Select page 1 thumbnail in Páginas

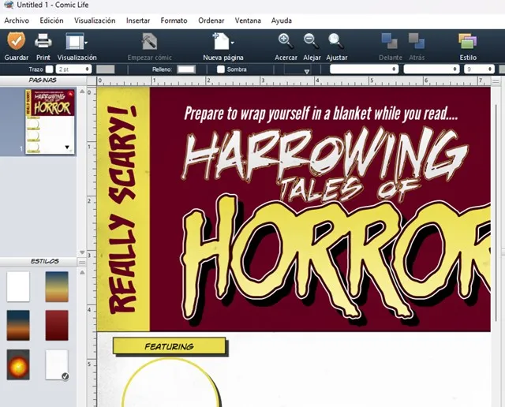coord(49,122)
